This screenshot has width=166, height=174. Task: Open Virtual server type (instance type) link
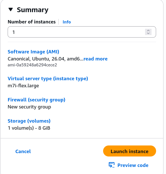coord(48,79)
